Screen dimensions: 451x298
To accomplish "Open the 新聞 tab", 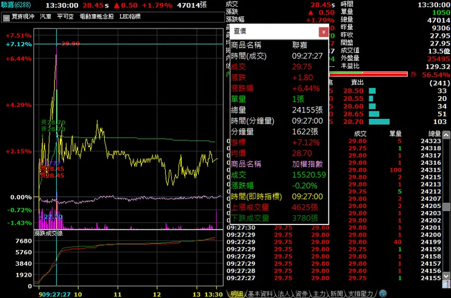I will (x=336, y=294).
